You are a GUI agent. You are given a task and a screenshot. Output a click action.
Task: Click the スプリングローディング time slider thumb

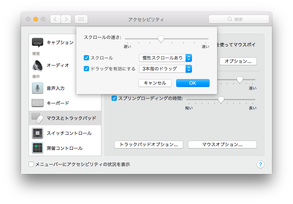pos(221,100)
